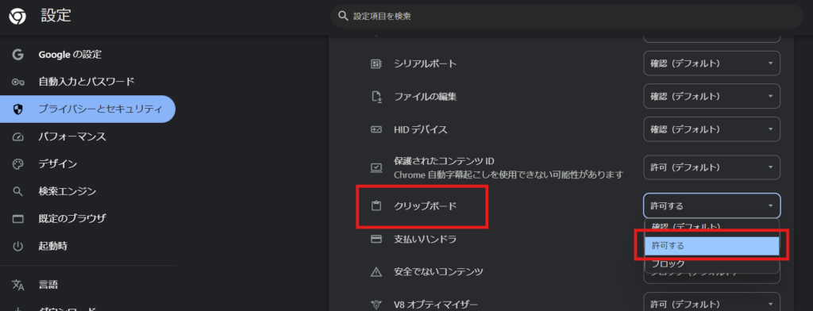Screen dimensions: 813x311
Task: Click the Google G icon in sidebar
Action: click(x=18, y=55)
